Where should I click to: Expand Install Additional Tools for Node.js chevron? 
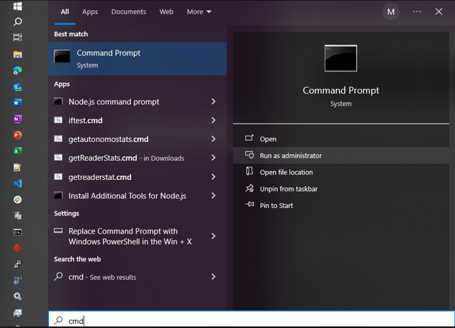213,196
